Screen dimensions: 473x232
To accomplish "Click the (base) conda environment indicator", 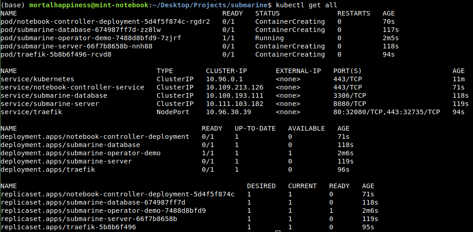I will [x=13, y=5].
